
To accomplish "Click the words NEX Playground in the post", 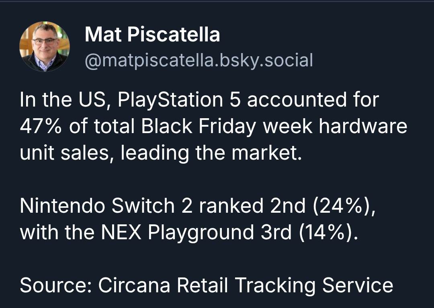I will pyautogui.click(x=178, y=232).
